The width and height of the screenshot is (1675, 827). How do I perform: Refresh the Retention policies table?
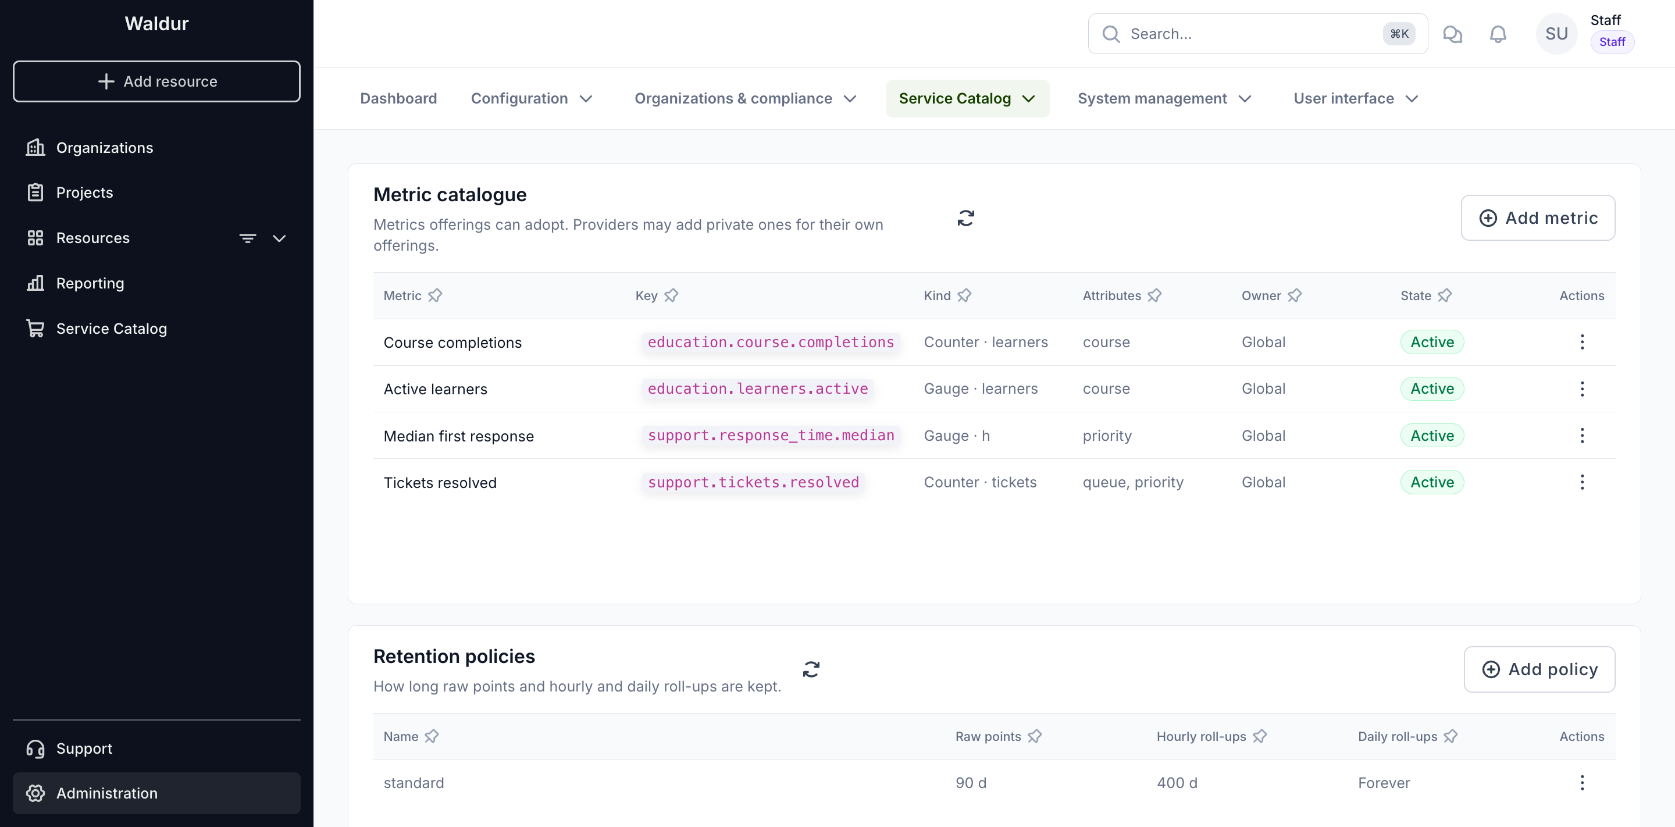[x=811, y=669]
